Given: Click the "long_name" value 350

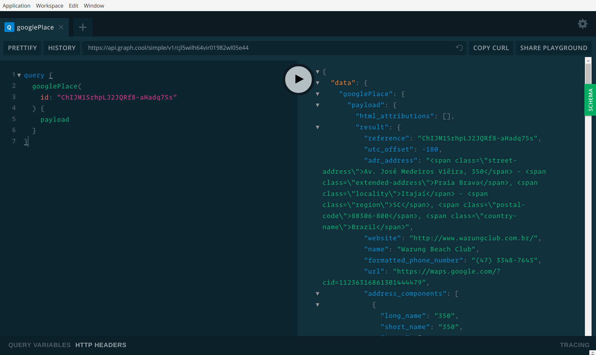Looking at the screenshot, I should click(x=444, y=316).
